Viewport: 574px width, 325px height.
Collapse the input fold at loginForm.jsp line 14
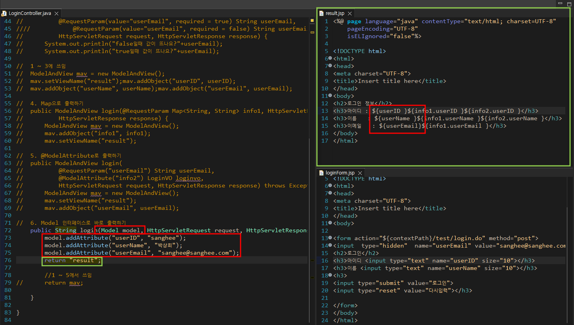(x=330, y=245)
